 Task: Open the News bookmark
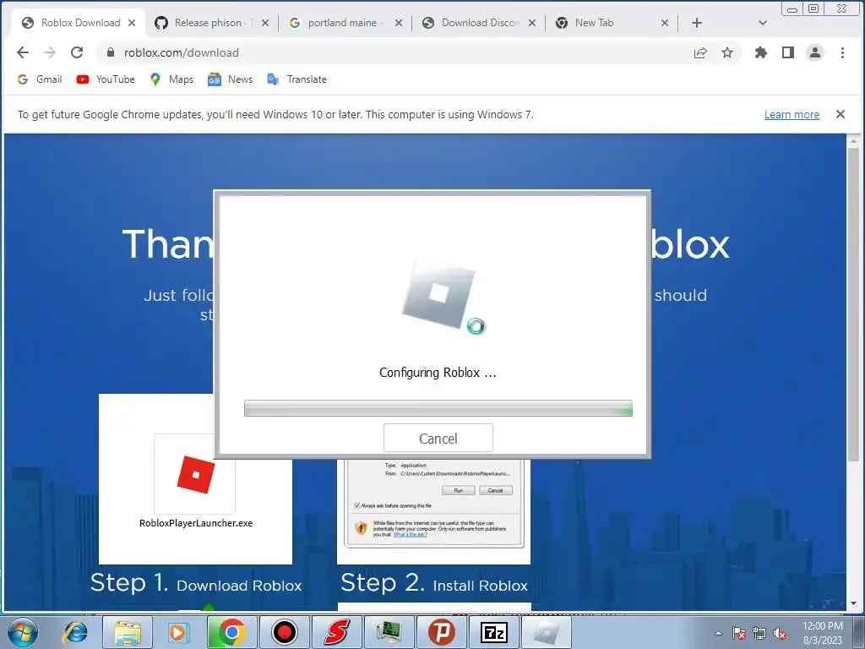pyautogui.click(x=230, y=79)
